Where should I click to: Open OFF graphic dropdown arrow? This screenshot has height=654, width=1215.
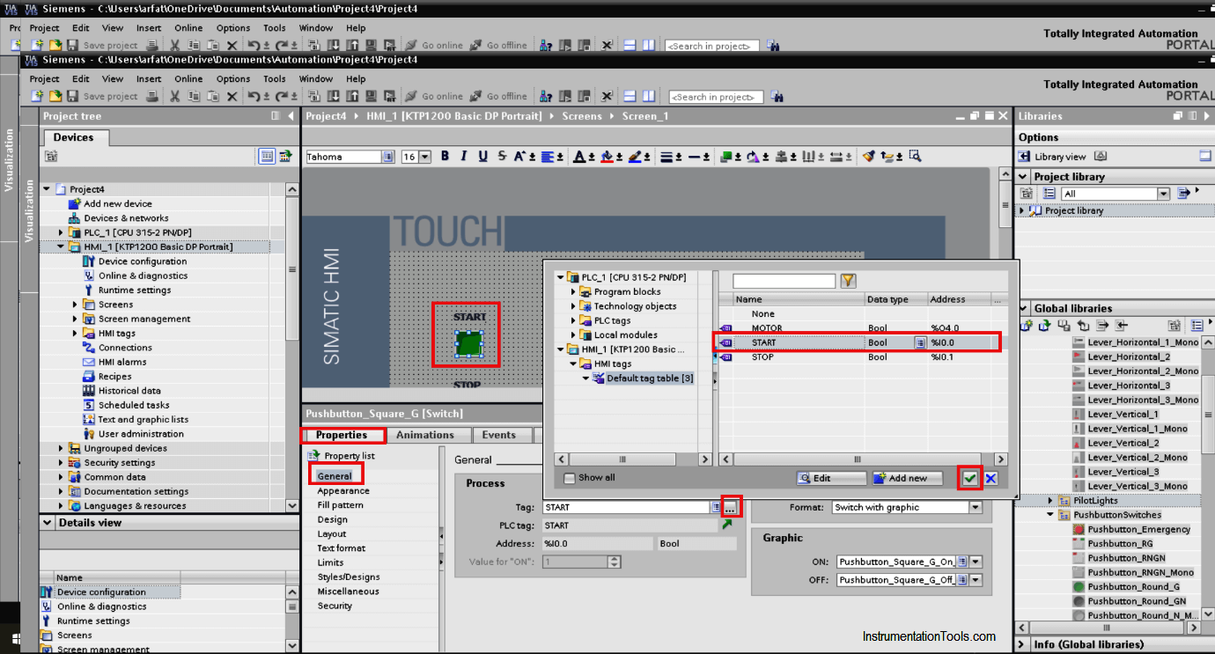976,580
